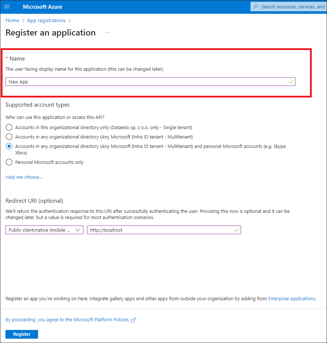Screen dimensions: 327x343
Task: Click the green checkmark in Redirect URI field
Action: coord(236,230)
